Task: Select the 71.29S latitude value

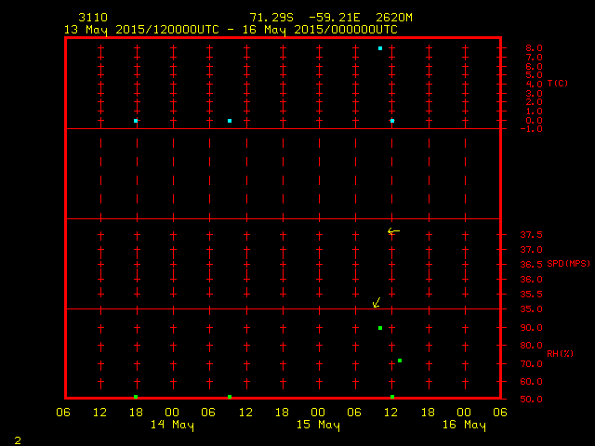Action: click(x=271, y=18)
